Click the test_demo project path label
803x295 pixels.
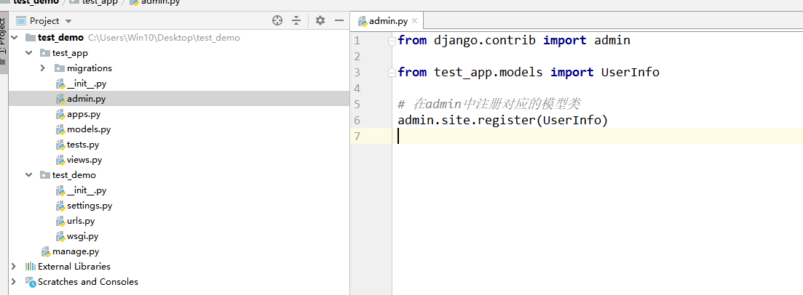pos(164,37)
